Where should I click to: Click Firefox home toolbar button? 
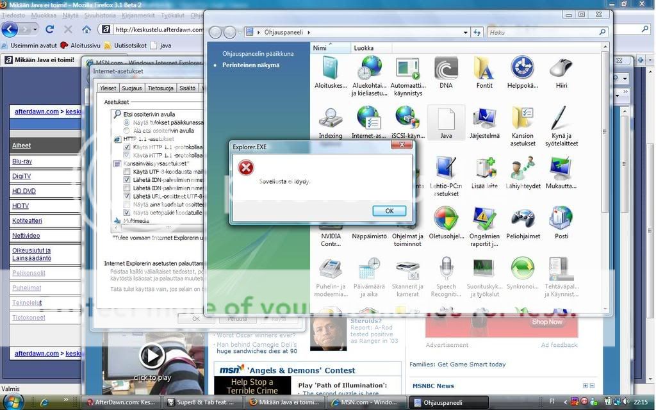[86, 29]
